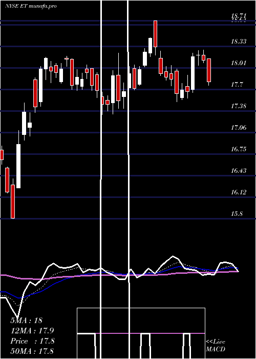Click the Price : 17.8 readout
The height and width of the screenshot is (359, 256).
click(x=32, y=341)
